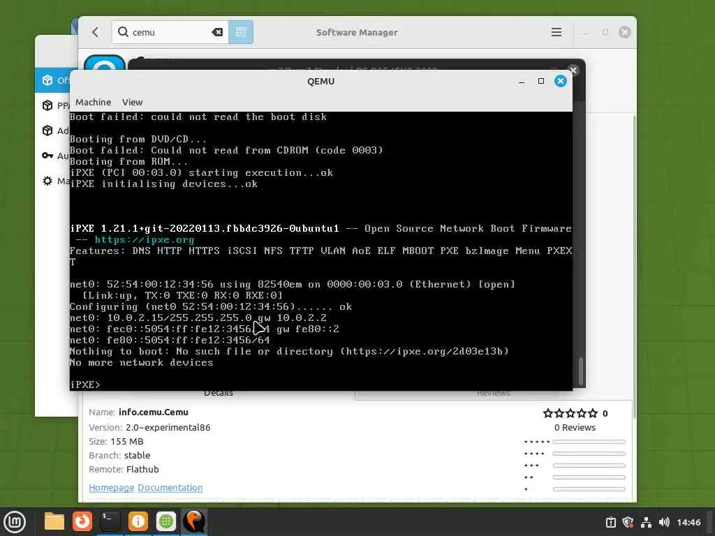Select the Authentication keys key icon

pos(47,156)
